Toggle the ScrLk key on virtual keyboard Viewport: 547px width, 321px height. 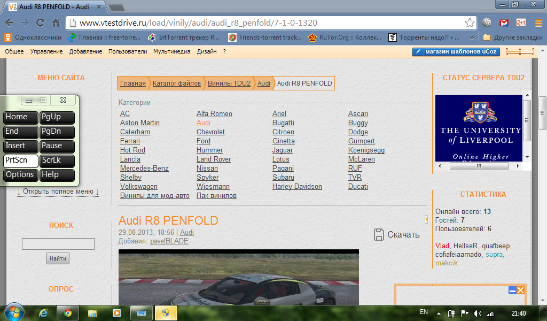tap(57, 160)
